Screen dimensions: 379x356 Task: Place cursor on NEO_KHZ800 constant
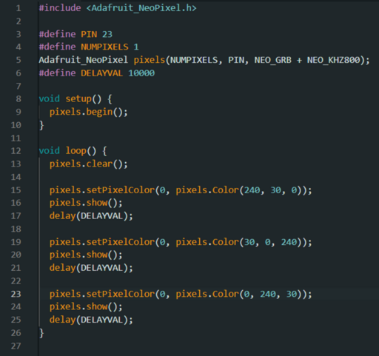click(334, 60)
